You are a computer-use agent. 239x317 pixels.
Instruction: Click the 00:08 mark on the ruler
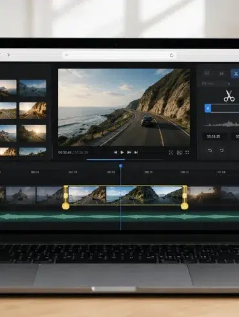pyautogui.click(x=73, y=172)
